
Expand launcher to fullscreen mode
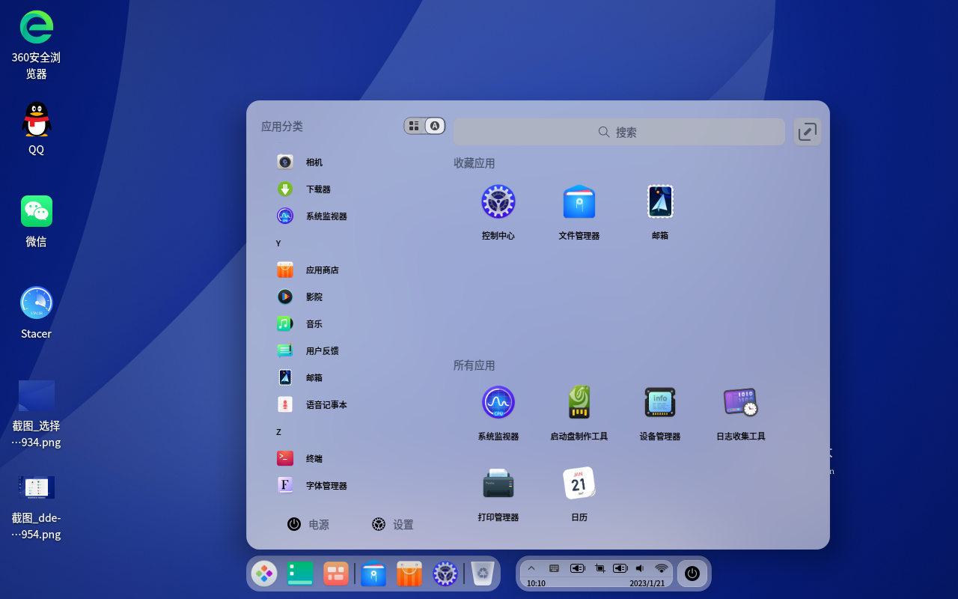(x=808, y=131)
